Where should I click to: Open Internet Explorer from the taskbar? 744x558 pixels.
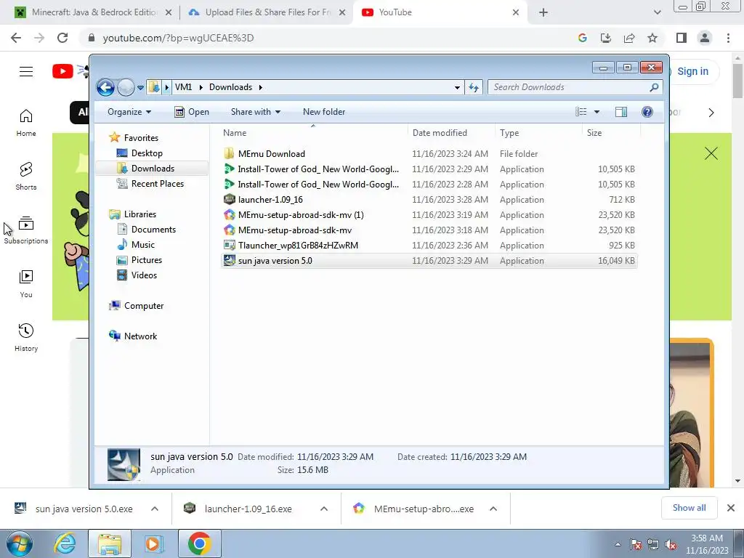pos(65,543)
